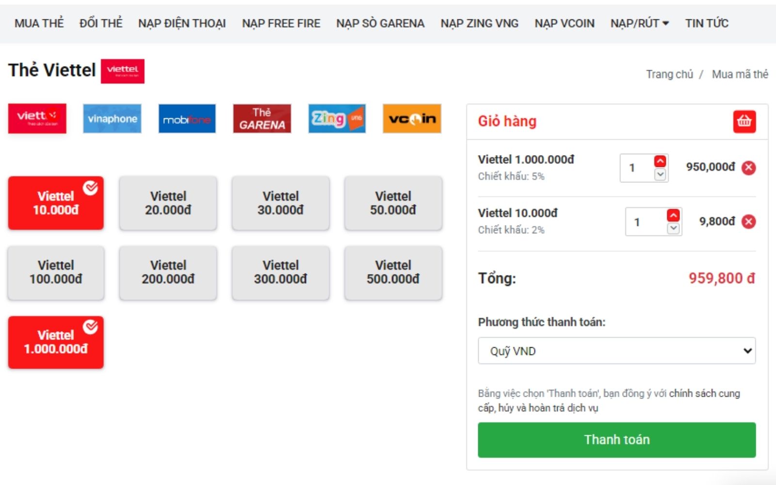Deselect the Viettel 1.000.000đ card option
776x485 pixels.
(56, 341)
